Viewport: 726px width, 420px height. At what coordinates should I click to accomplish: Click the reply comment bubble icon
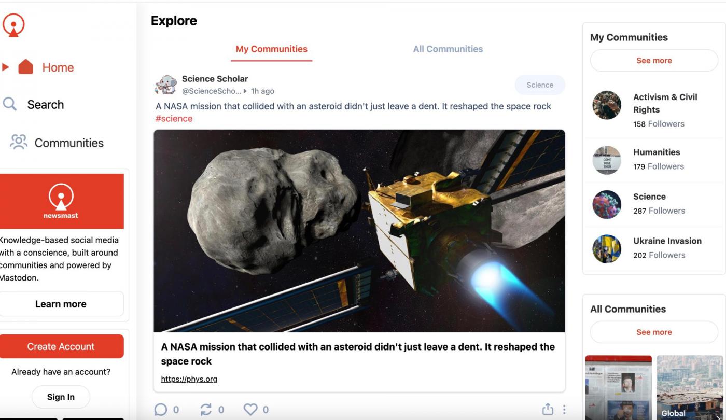pyautogui.click(x=161, y=410)
